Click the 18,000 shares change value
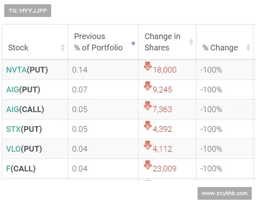The width and height of the screenshot is (256, 204). tap(164, 70)
